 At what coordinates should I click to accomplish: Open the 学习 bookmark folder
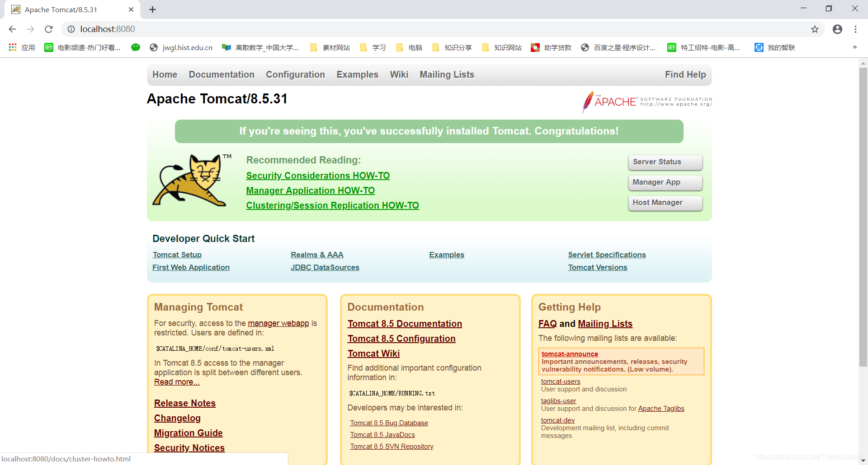click(x=373, y=47)
